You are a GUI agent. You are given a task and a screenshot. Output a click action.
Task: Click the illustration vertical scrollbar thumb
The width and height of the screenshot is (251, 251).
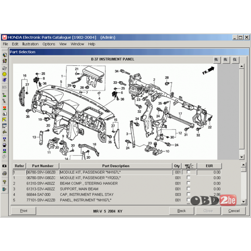pyautogui.click(x=242, y=109)
